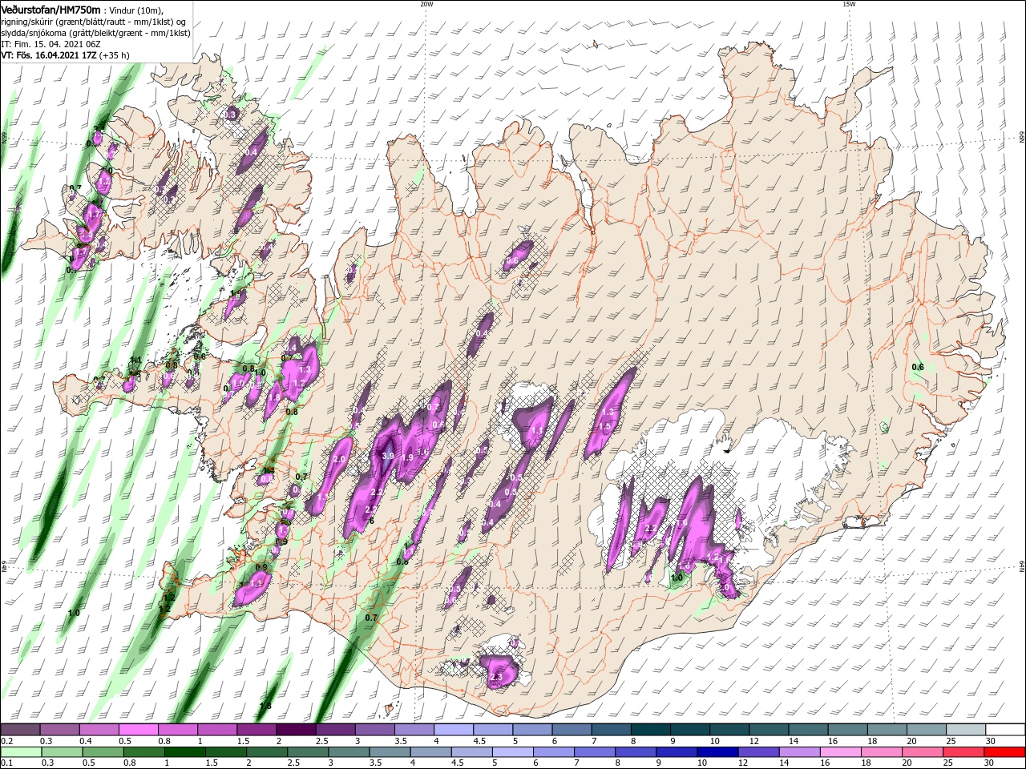Screen dimensions: 1026x769
Task: Click the white 30 swatch in top legend row
Action: tap(1005, 730)
